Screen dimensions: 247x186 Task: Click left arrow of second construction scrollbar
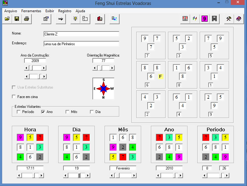coord(27,77)
